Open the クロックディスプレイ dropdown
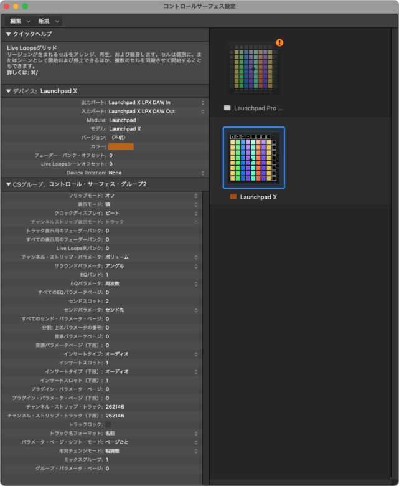The height and width of the screenshot is (486, 399). [152, 213]
